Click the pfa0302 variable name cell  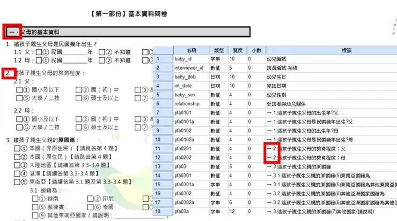tap(192, 194)
